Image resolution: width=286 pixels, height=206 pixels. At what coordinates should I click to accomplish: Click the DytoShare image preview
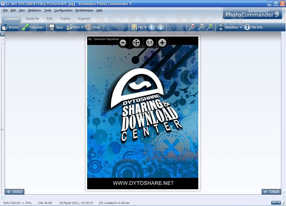[x=143, y=113]
